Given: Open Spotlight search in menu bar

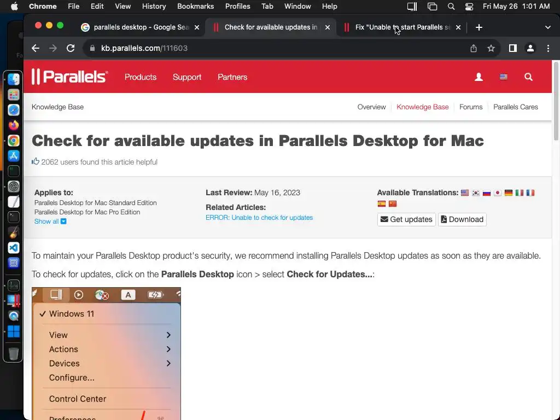Looking at the screenshot, I should (x=451, y=7).
